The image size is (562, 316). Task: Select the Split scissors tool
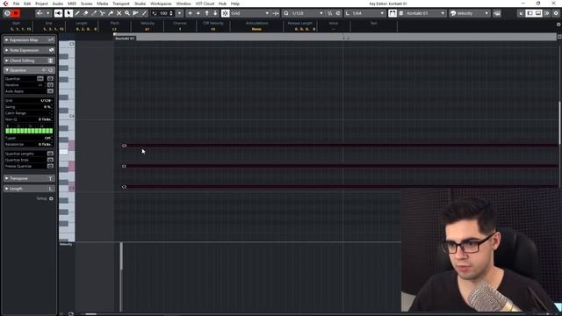pyautogui.click(x=102, y=13)
